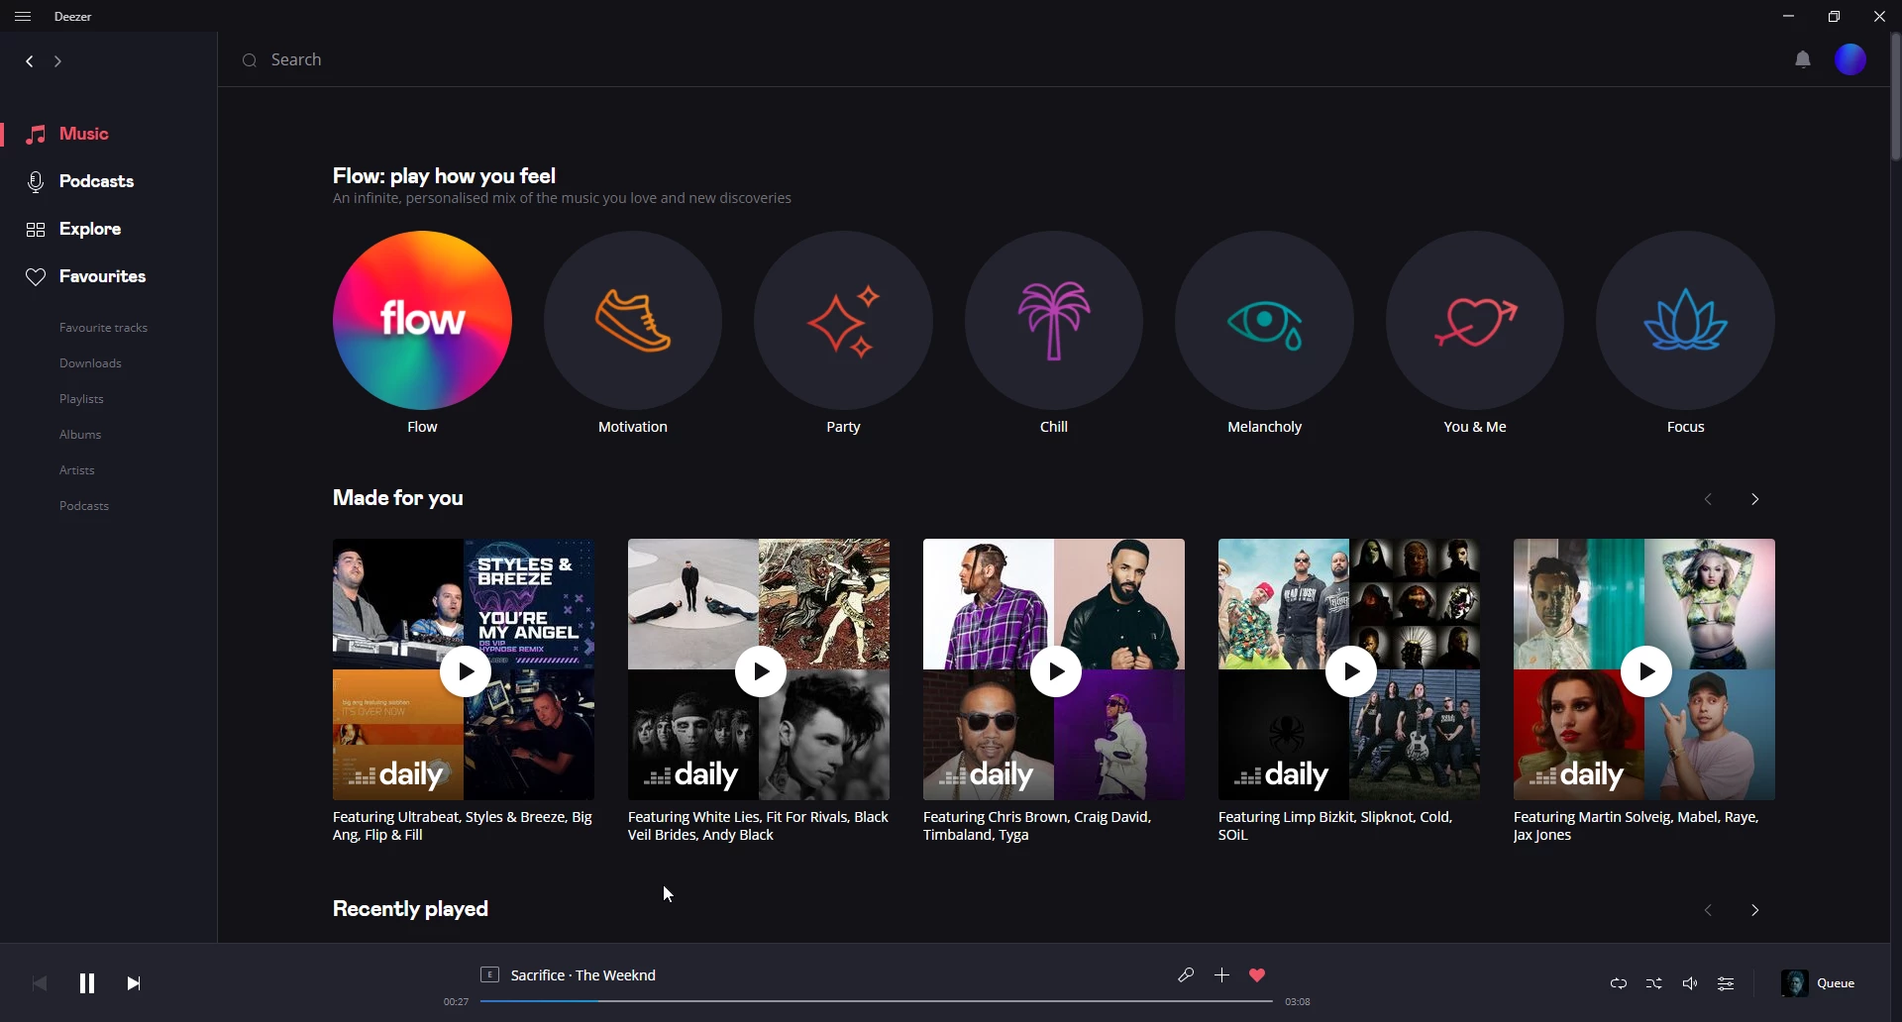Play the Flow personalised mix
Viewport: 1902px width, 1022px height.
[x=422, y=319]
